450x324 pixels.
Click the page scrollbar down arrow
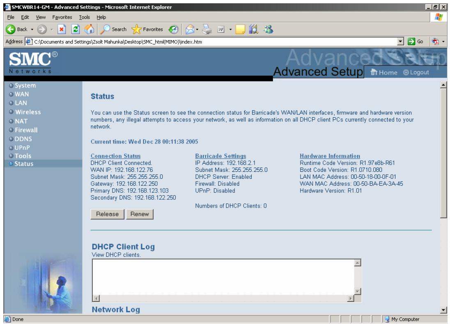click(443, 310)
